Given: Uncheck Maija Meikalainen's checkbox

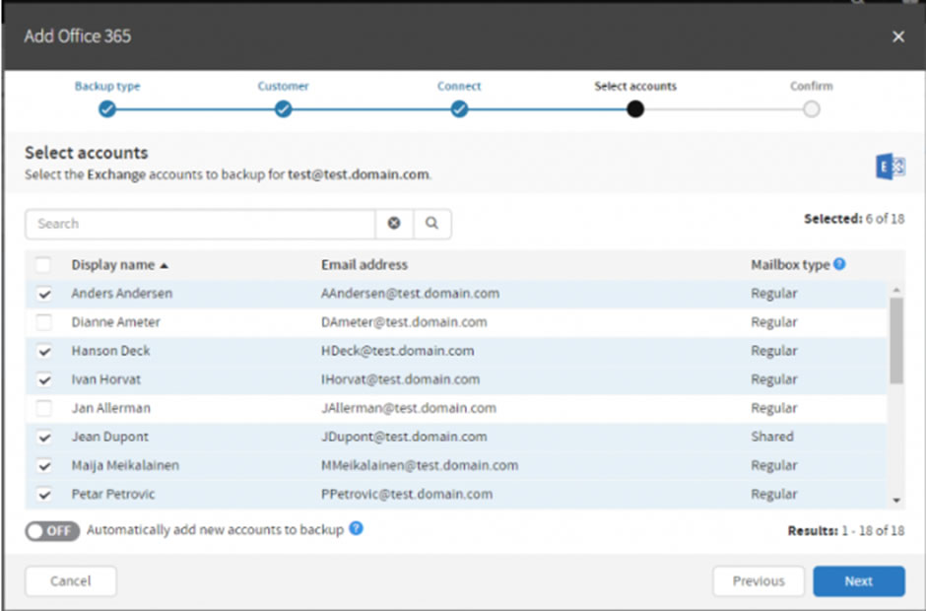Looking at the screenshot, I should pos(43,465).
